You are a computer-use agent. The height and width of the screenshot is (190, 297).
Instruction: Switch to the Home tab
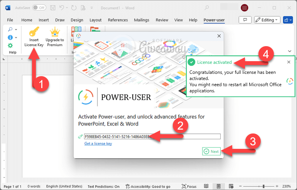click(27, 20)
